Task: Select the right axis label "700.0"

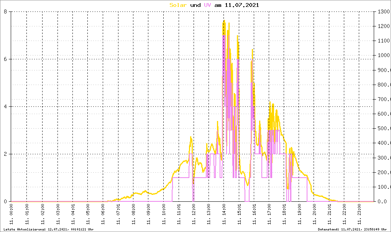Action: (x=384, y=99)
